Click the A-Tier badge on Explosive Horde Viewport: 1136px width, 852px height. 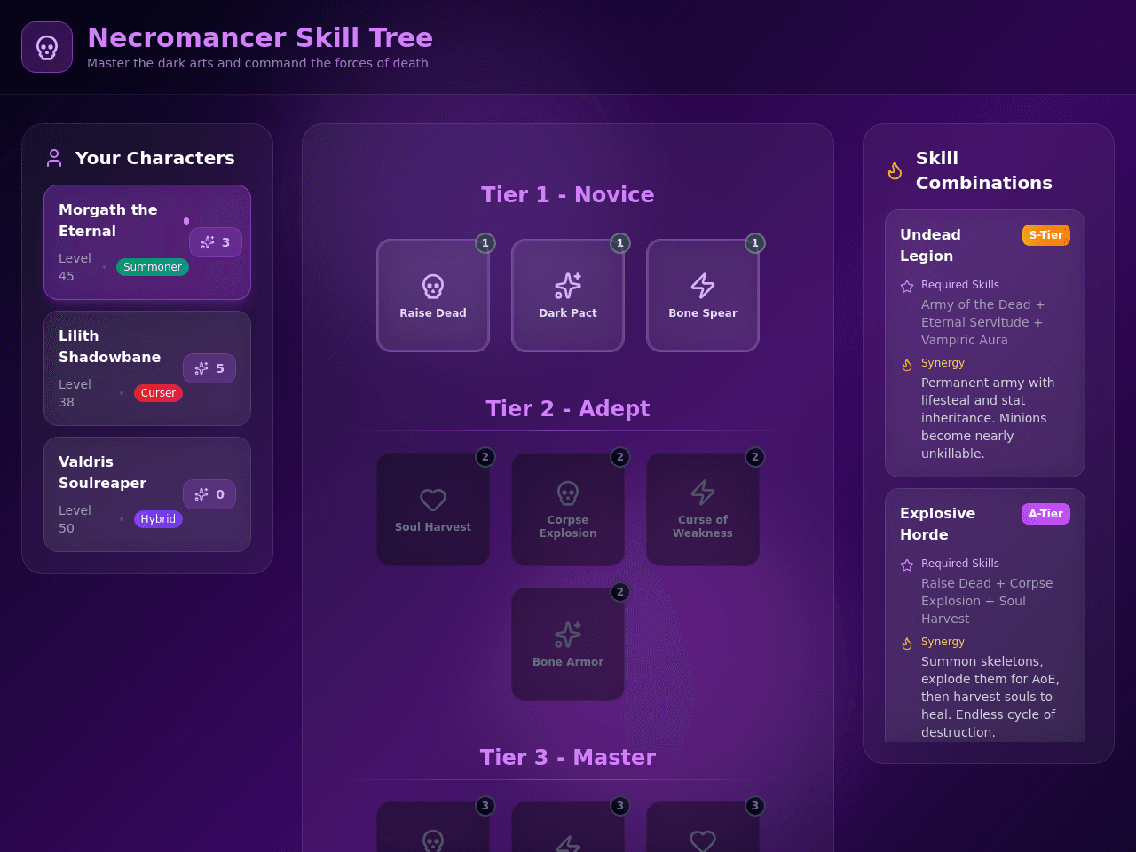pyautogui.click(x=1045, y=514)
